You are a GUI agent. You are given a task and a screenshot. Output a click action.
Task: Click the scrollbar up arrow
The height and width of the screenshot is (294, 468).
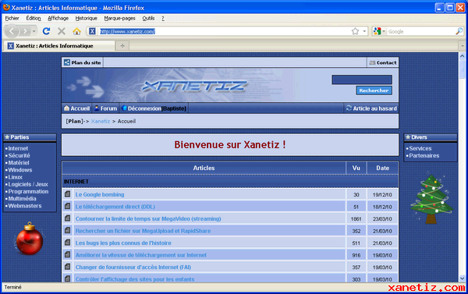click(462, 56)
